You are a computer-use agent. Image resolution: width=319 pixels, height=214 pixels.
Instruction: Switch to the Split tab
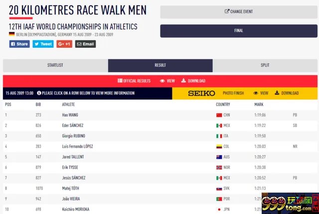(x=265, y=65)
